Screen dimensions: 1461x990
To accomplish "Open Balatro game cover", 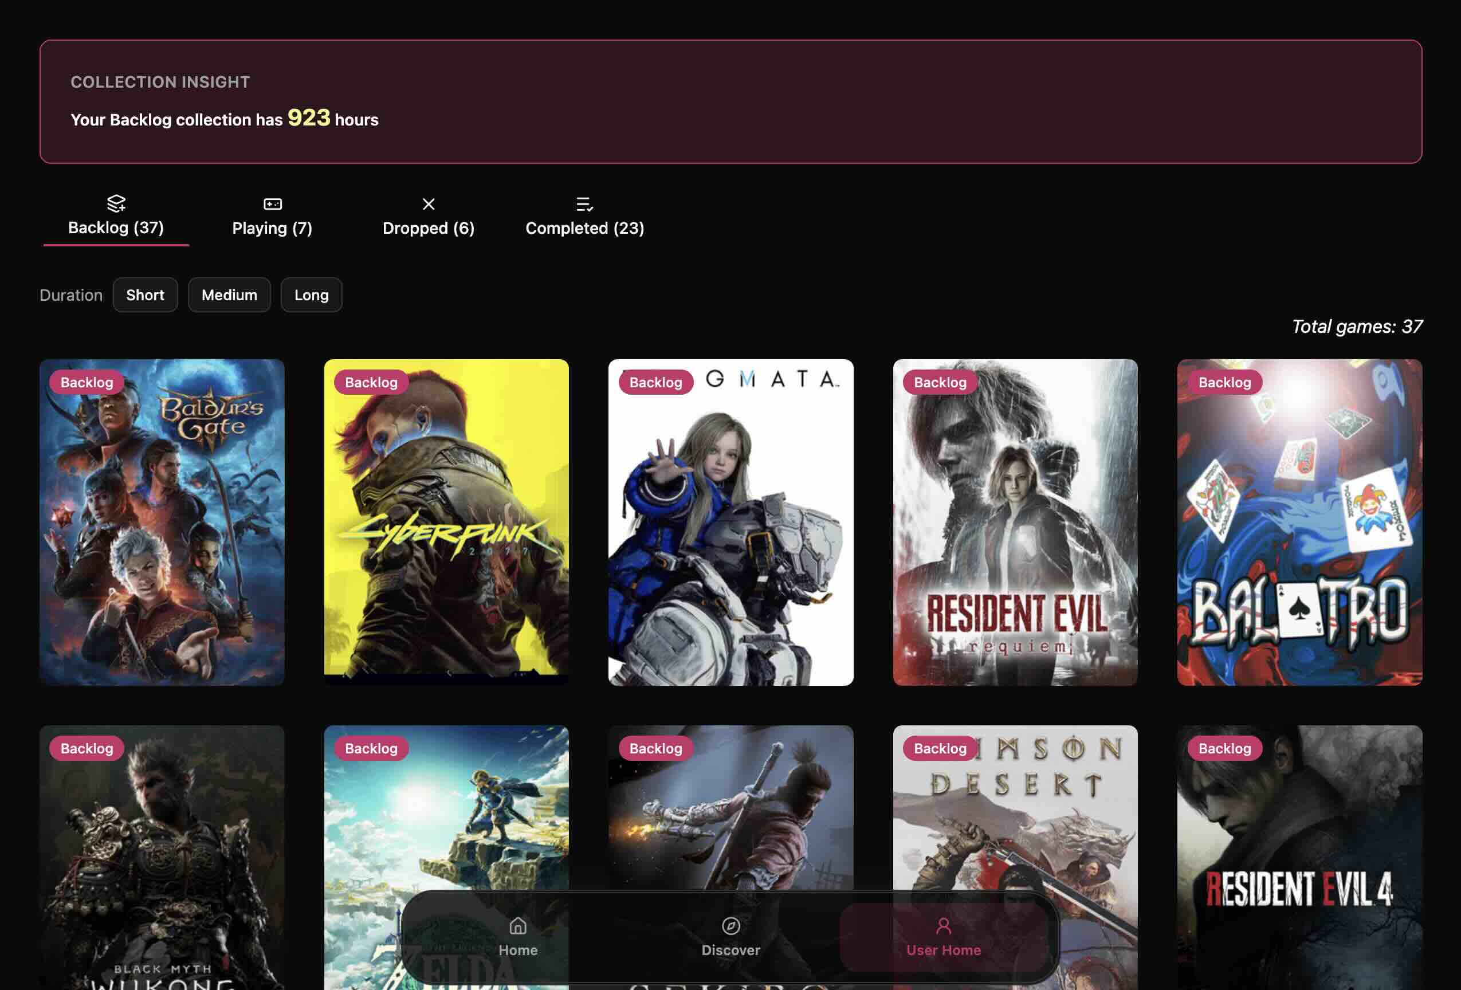I will (1299, 522).
